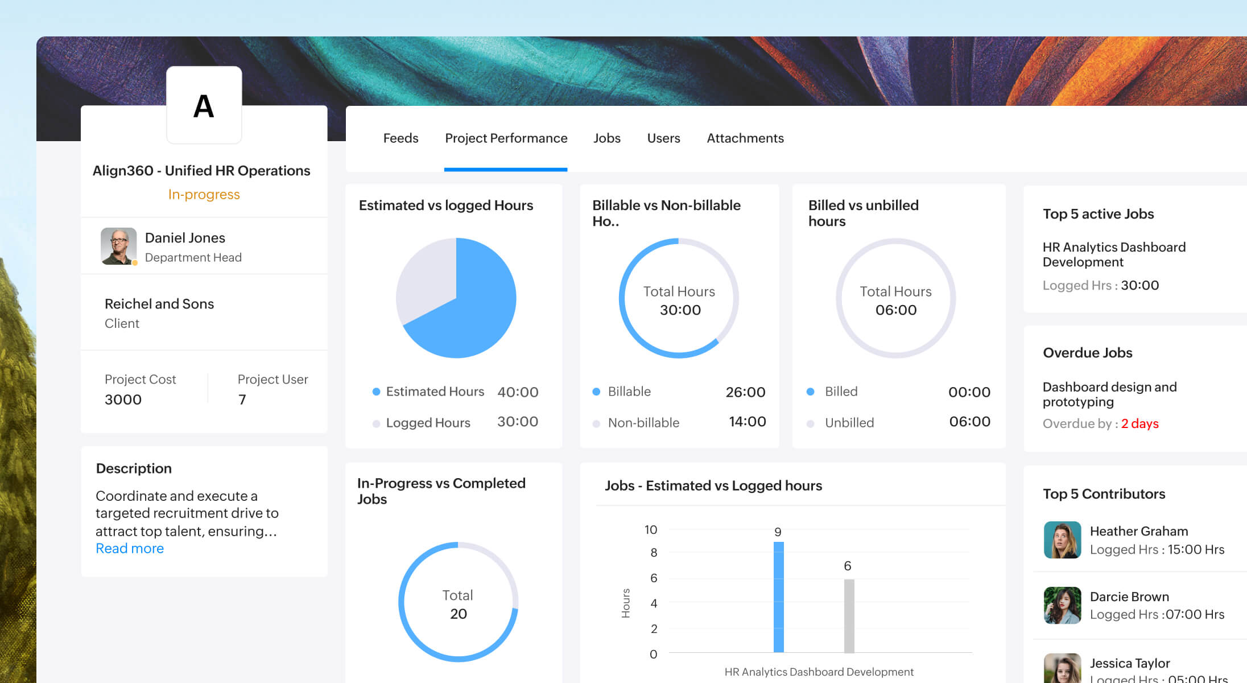
Task: Open Daniel Jones's profile picture
Action: pyautogui.click(x=119, y=246)
